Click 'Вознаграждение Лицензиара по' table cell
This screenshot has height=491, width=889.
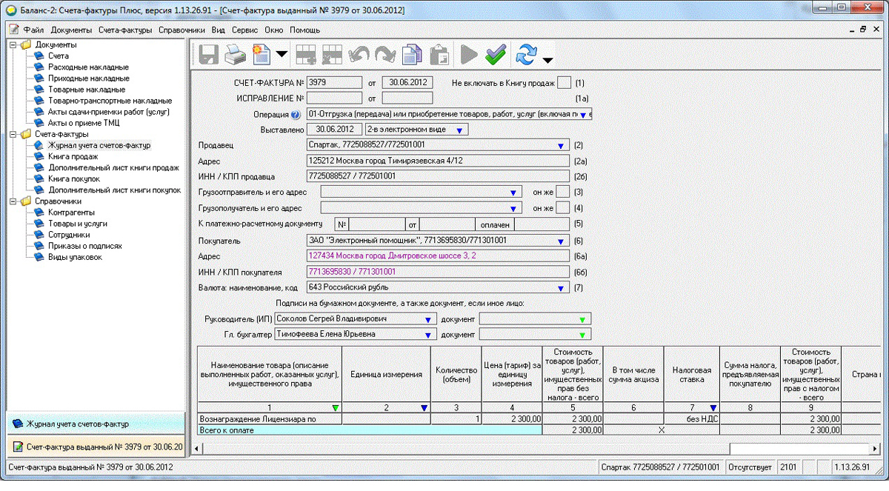[269, 419]
